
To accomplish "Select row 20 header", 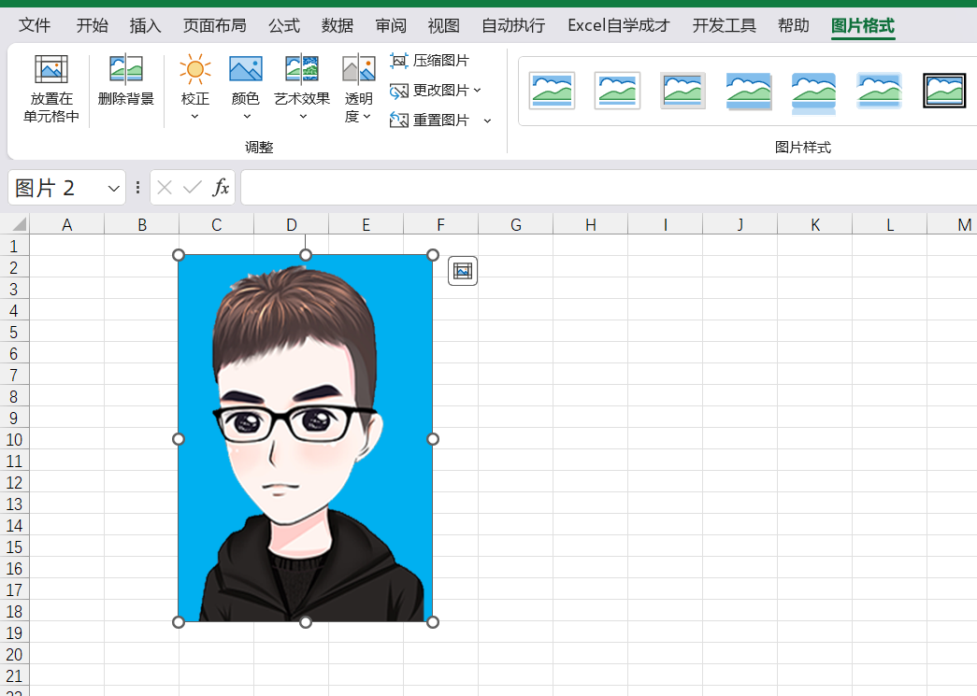I will (14, 654).
